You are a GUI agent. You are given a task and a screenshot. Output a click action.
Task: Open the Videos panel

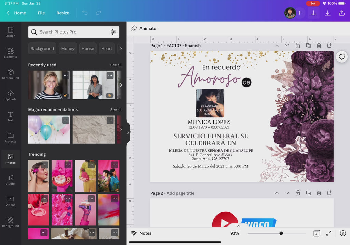pos(11,202)
